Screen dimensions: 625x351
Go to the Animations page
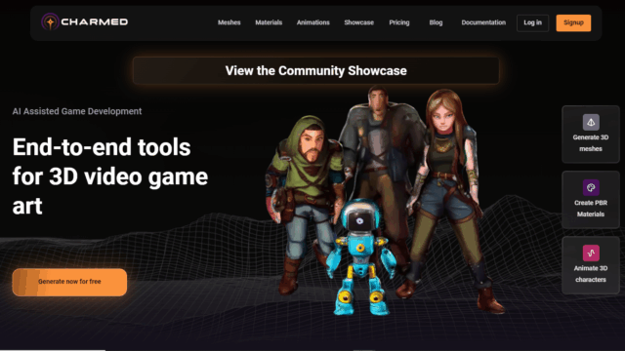point(312,22)
